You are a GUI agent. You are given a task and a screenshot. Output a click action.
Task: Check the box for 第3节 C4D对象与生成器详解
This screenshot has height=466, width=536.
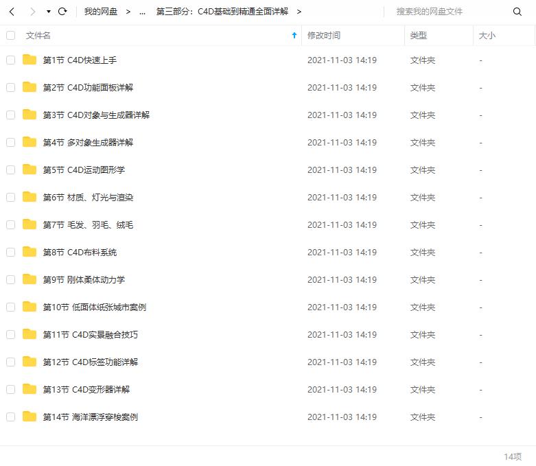tap(10, 115)
